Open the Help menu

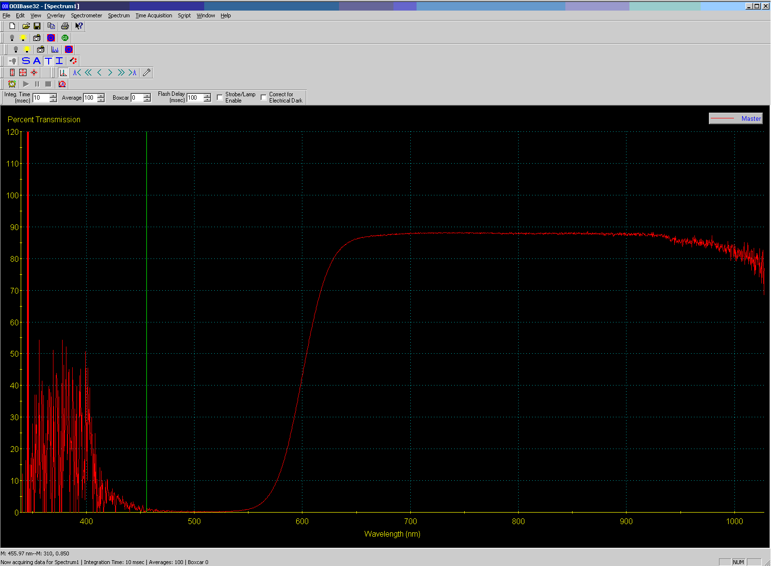pyautogui.click(x=226, y=15)
